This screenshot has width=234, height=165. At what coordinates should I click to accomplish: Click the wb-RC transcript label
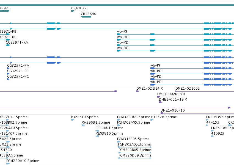click(122, 48)
